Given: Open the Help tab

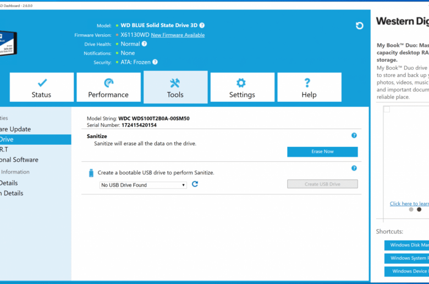Looking at the screenshot, I should click(x=309, y=87).
